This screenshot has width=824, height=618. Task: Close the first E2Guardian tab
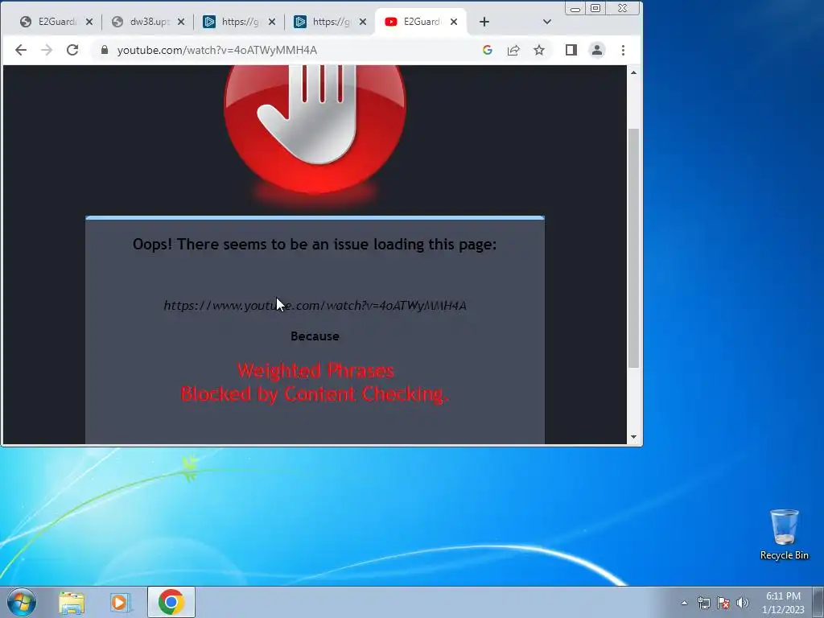coord(89,22)
